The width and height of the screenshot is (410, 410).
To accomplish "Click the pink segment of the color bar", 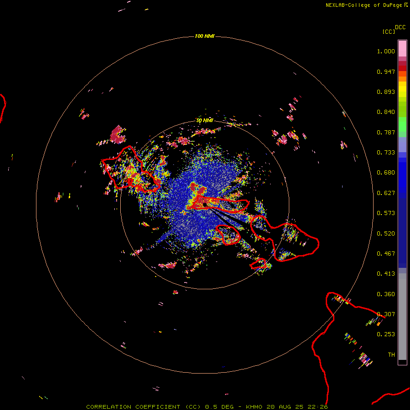I will [x=402, y=49].
